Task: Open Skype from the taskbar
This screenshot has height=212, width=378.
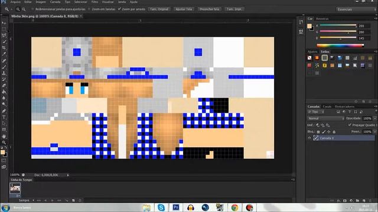Action: (161, 207)
